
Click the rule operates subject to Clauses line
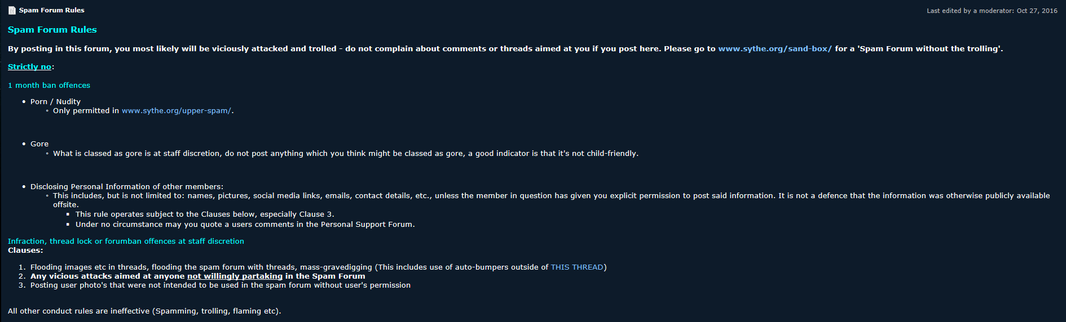coord(205,214)
